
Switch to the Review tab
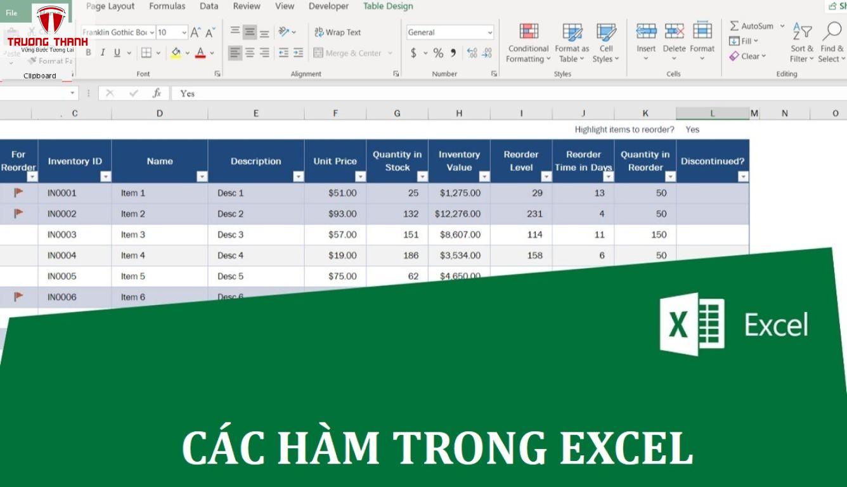(x=247, y=6)
